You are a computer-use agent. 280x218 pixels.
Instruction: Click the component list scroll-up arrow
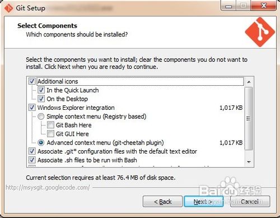[x=249, y=82]
